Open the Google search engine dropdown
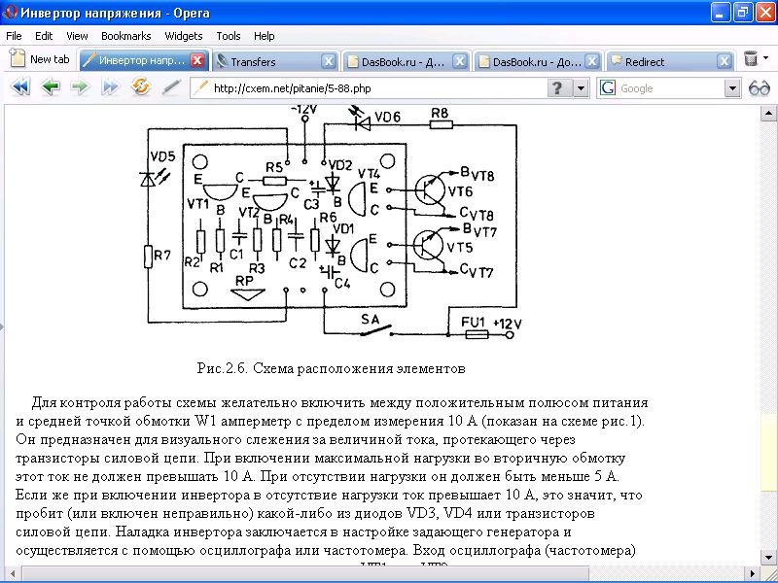Viewport: 778px width, 583px height. pyautogui.click(x=732, y=88)
